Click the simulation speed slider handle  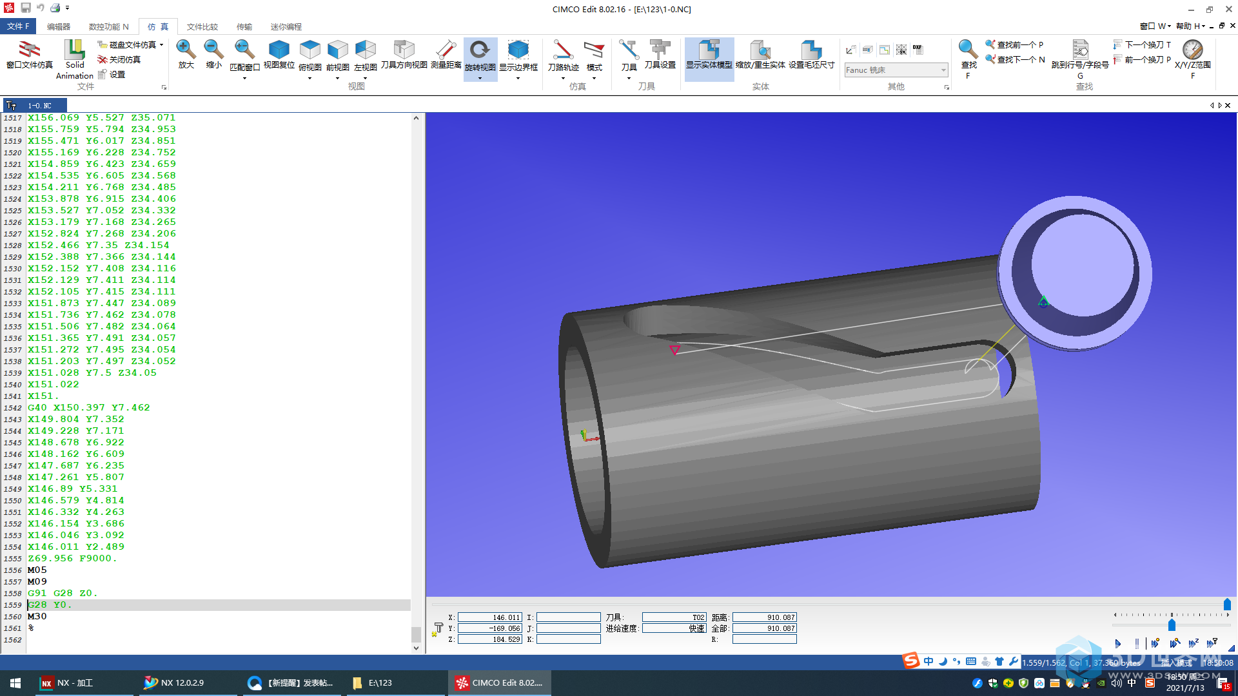pyautogui.click(x=1172, y=625)
